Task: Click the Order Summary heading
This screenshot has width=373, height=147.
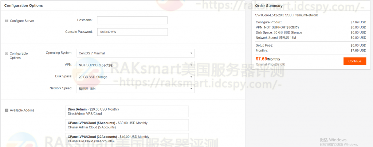Action: [269, 6]
